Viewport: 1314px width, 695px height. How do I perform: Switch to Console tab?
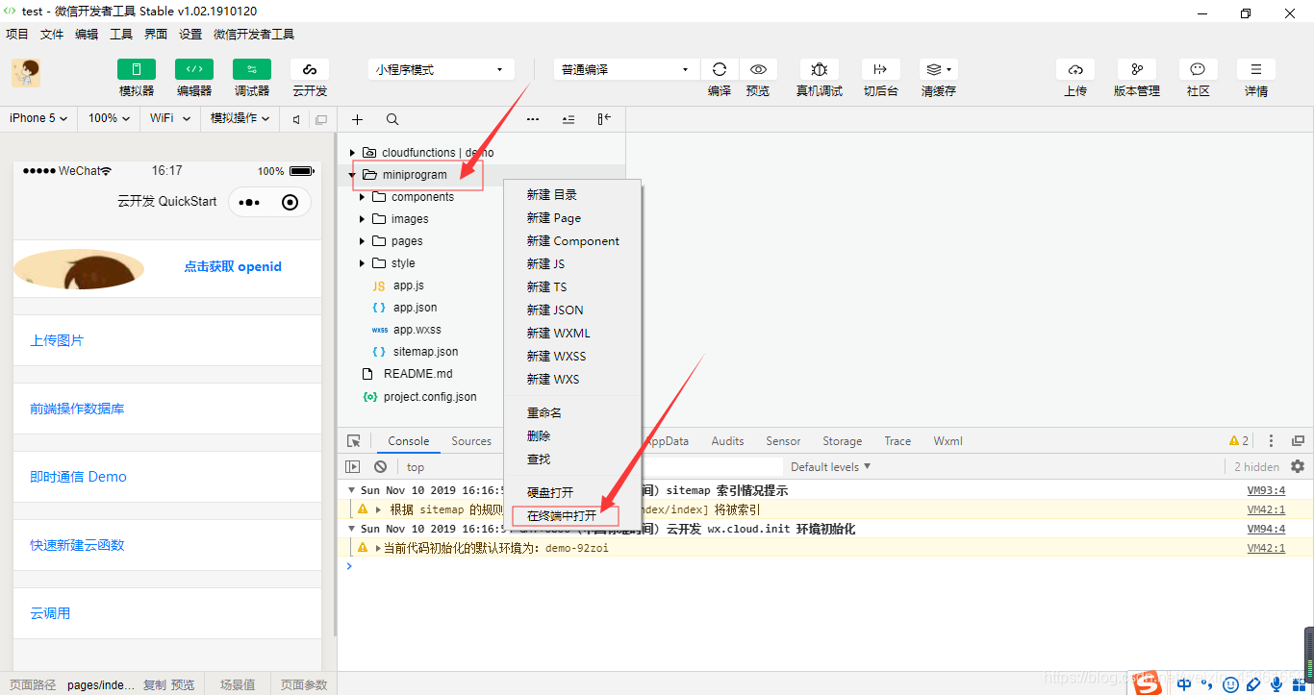coord(409,441)
